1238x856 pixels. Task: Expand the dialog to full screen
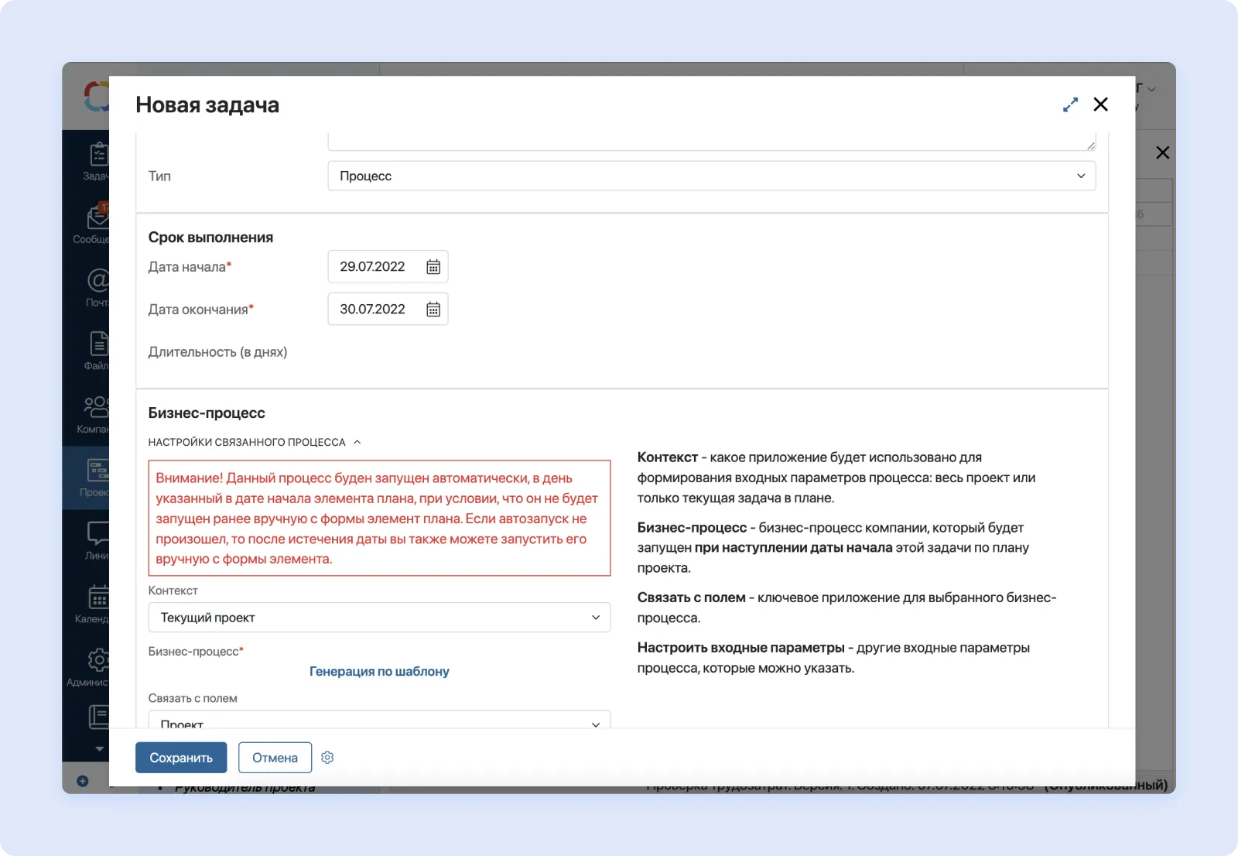click(1070, 104)
